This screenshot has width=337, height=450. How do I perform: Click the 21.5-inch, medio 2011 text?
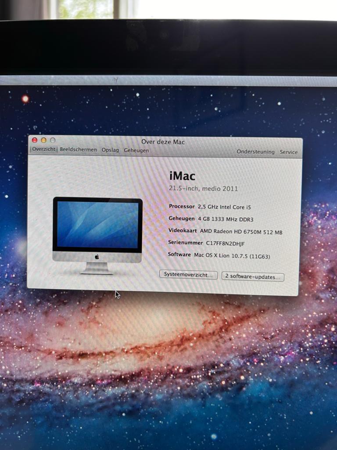[204, 189]
